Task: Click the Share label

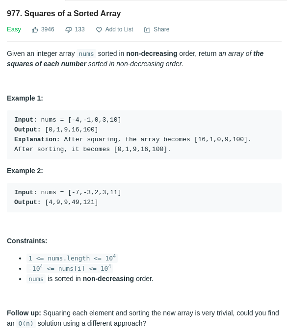Action: click(161, 29)
